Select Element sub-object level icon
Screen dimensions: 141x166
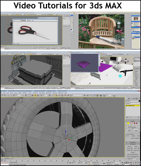click(x=137, y=123)
